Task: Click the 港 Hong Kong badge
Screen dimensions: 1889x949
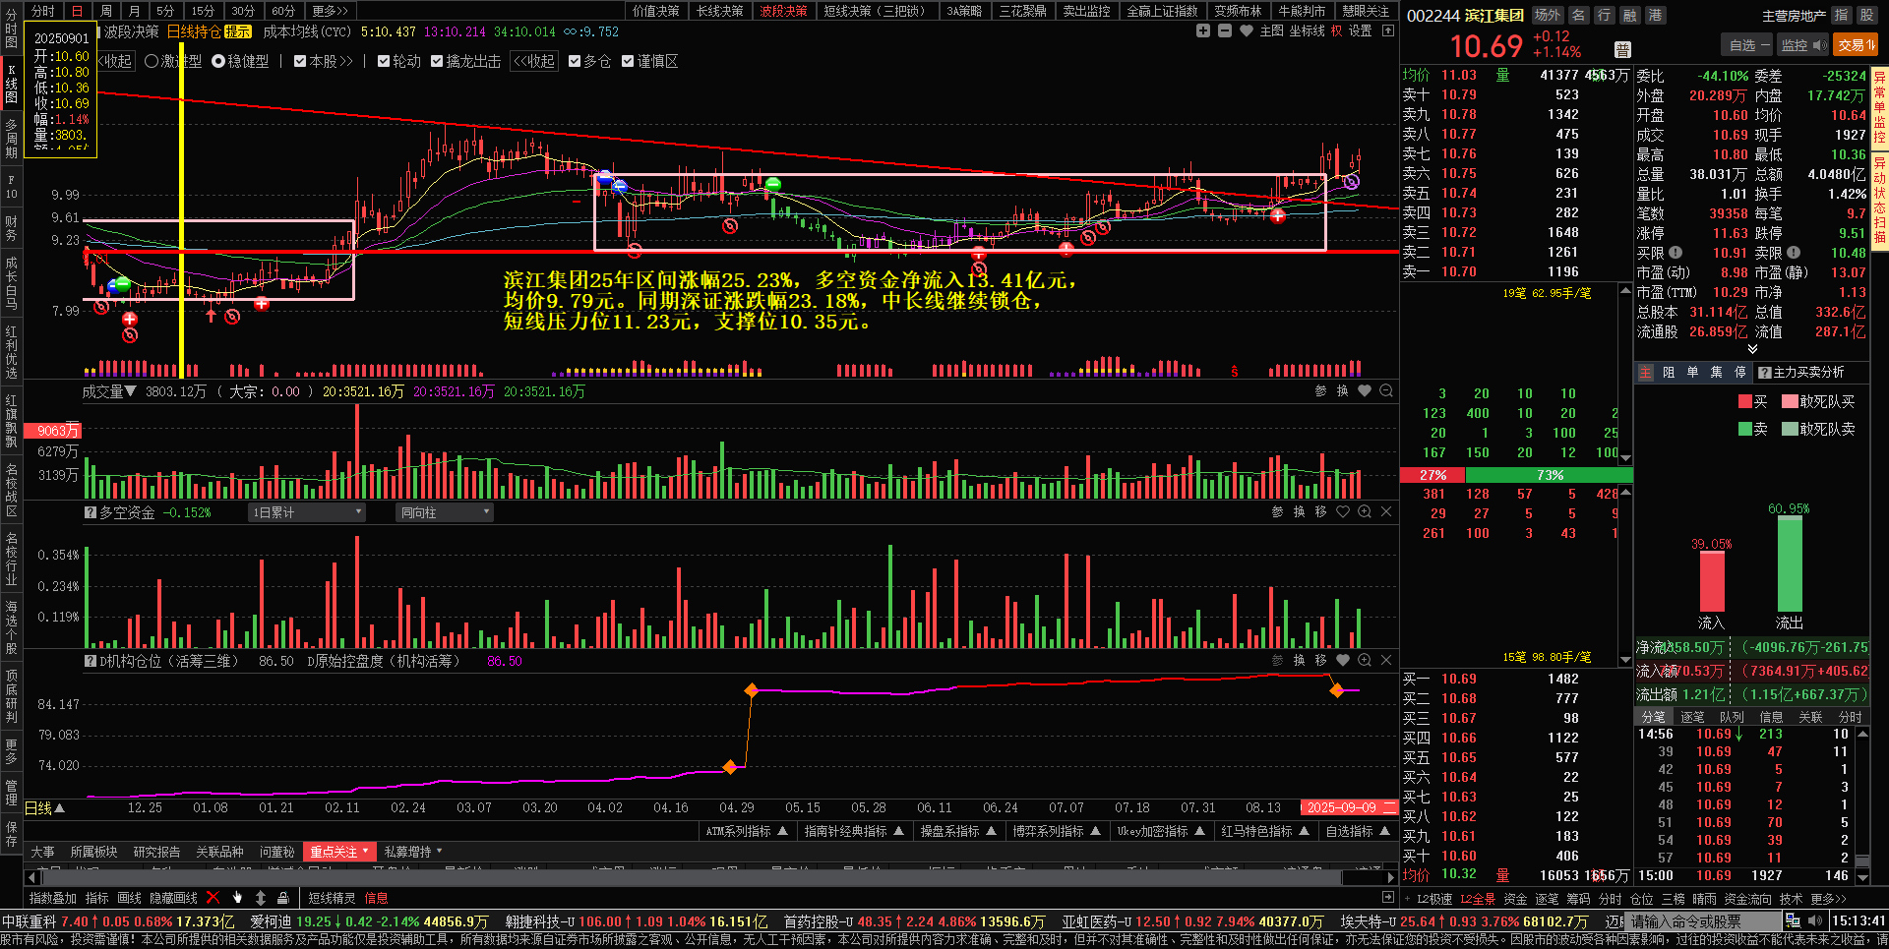Action: [1656, 15]
